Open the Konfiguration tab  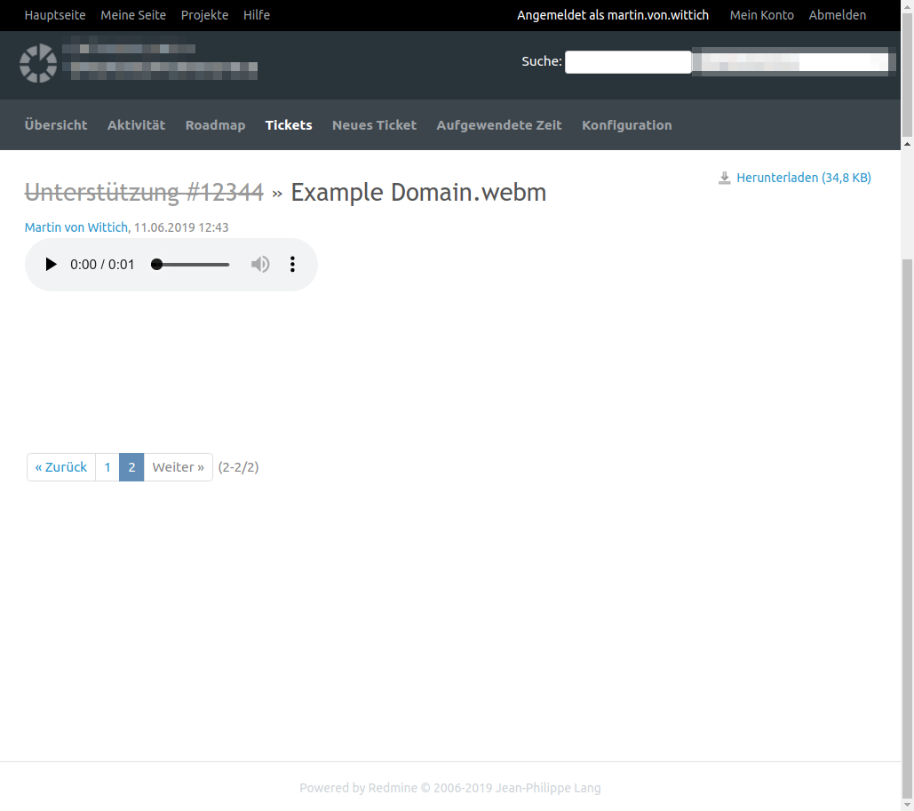pos(626,125)
